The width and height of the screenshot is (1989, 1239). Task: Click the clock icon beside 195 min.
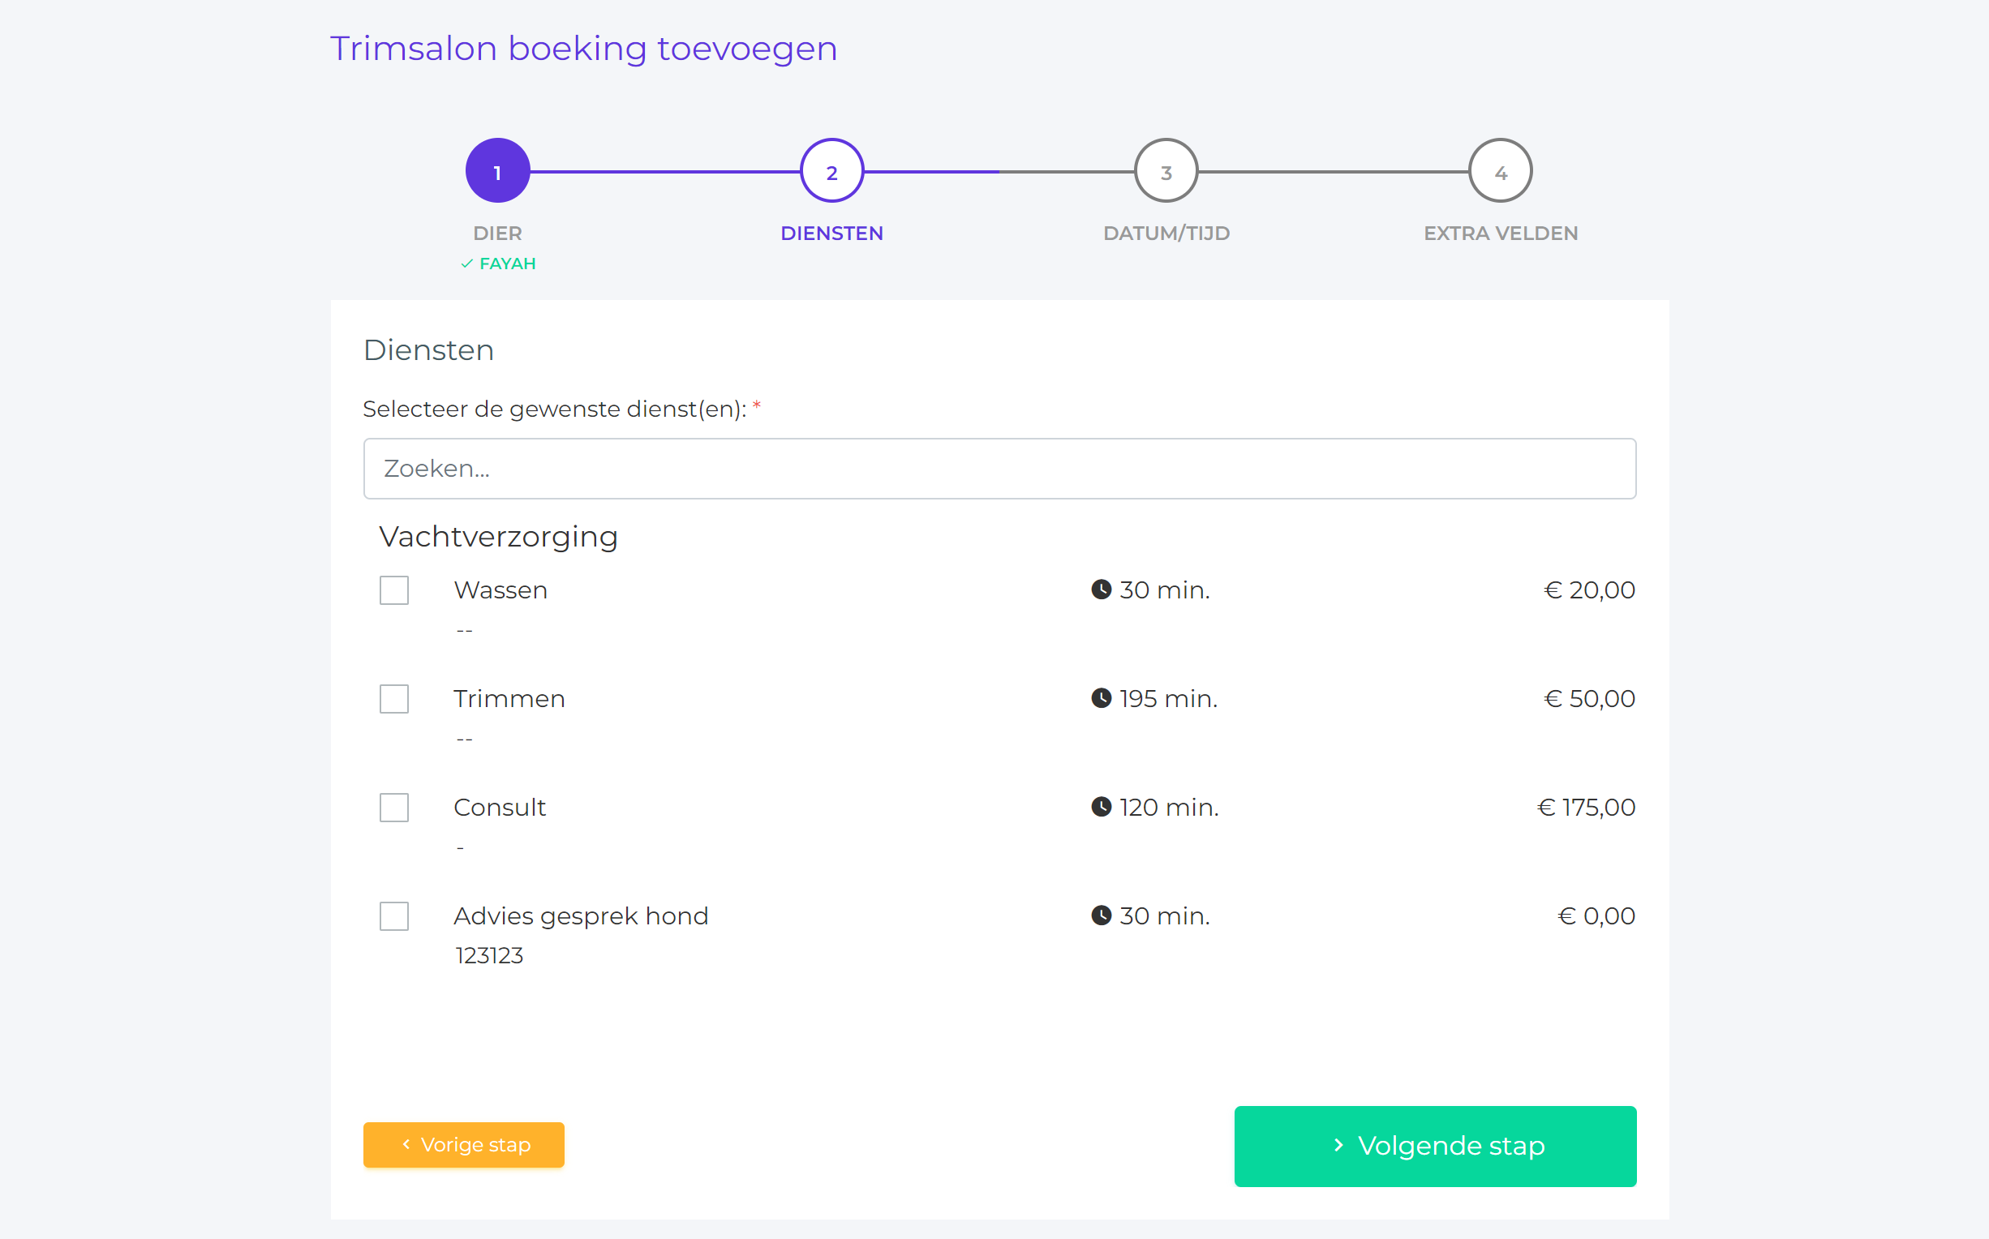[1102, 698]
